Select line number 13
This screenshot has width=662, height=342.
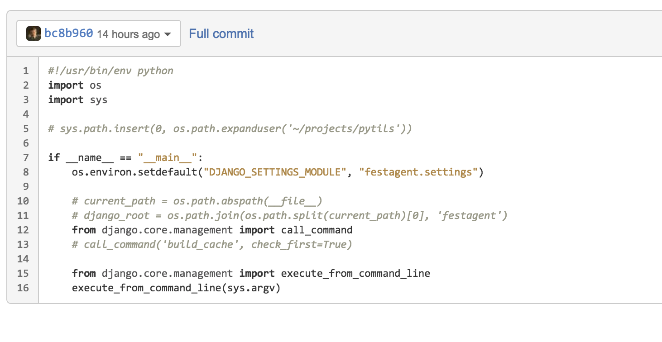[x=23, y=244]
